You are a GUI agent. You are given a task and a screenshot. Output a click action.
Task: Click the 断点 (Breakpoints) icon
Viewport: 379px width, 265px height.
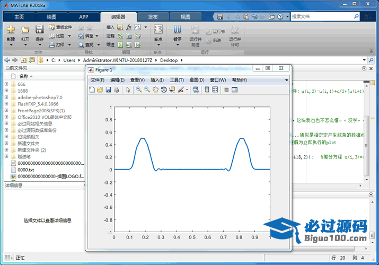click(x=158, y=29)
